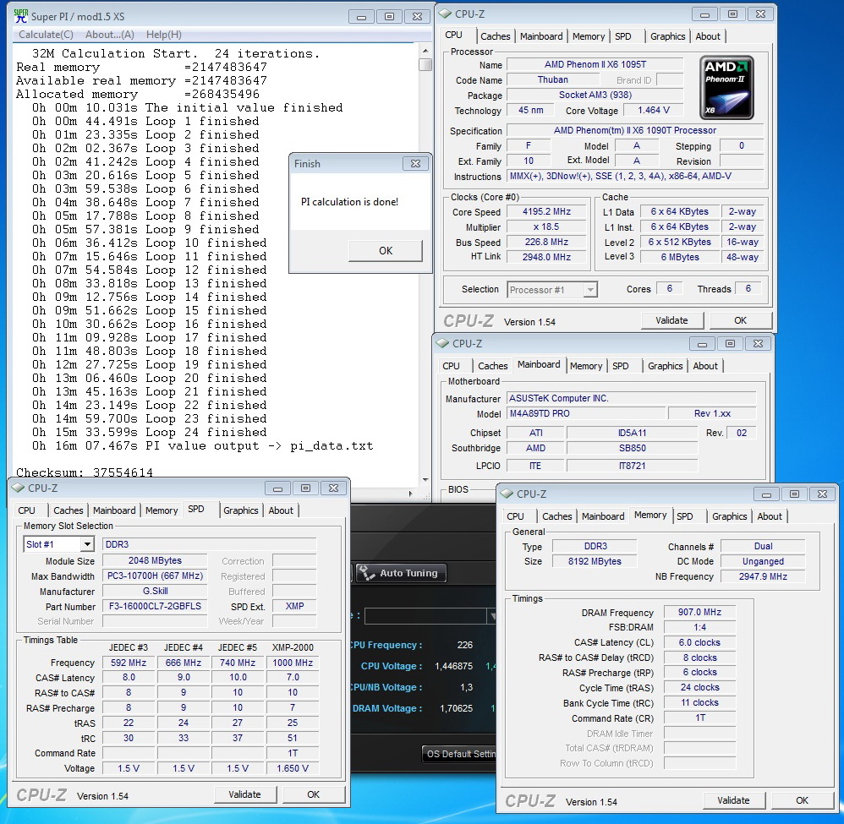
Task: Click the SPD CPU-Z window title icon
Action: click(18, 488)
